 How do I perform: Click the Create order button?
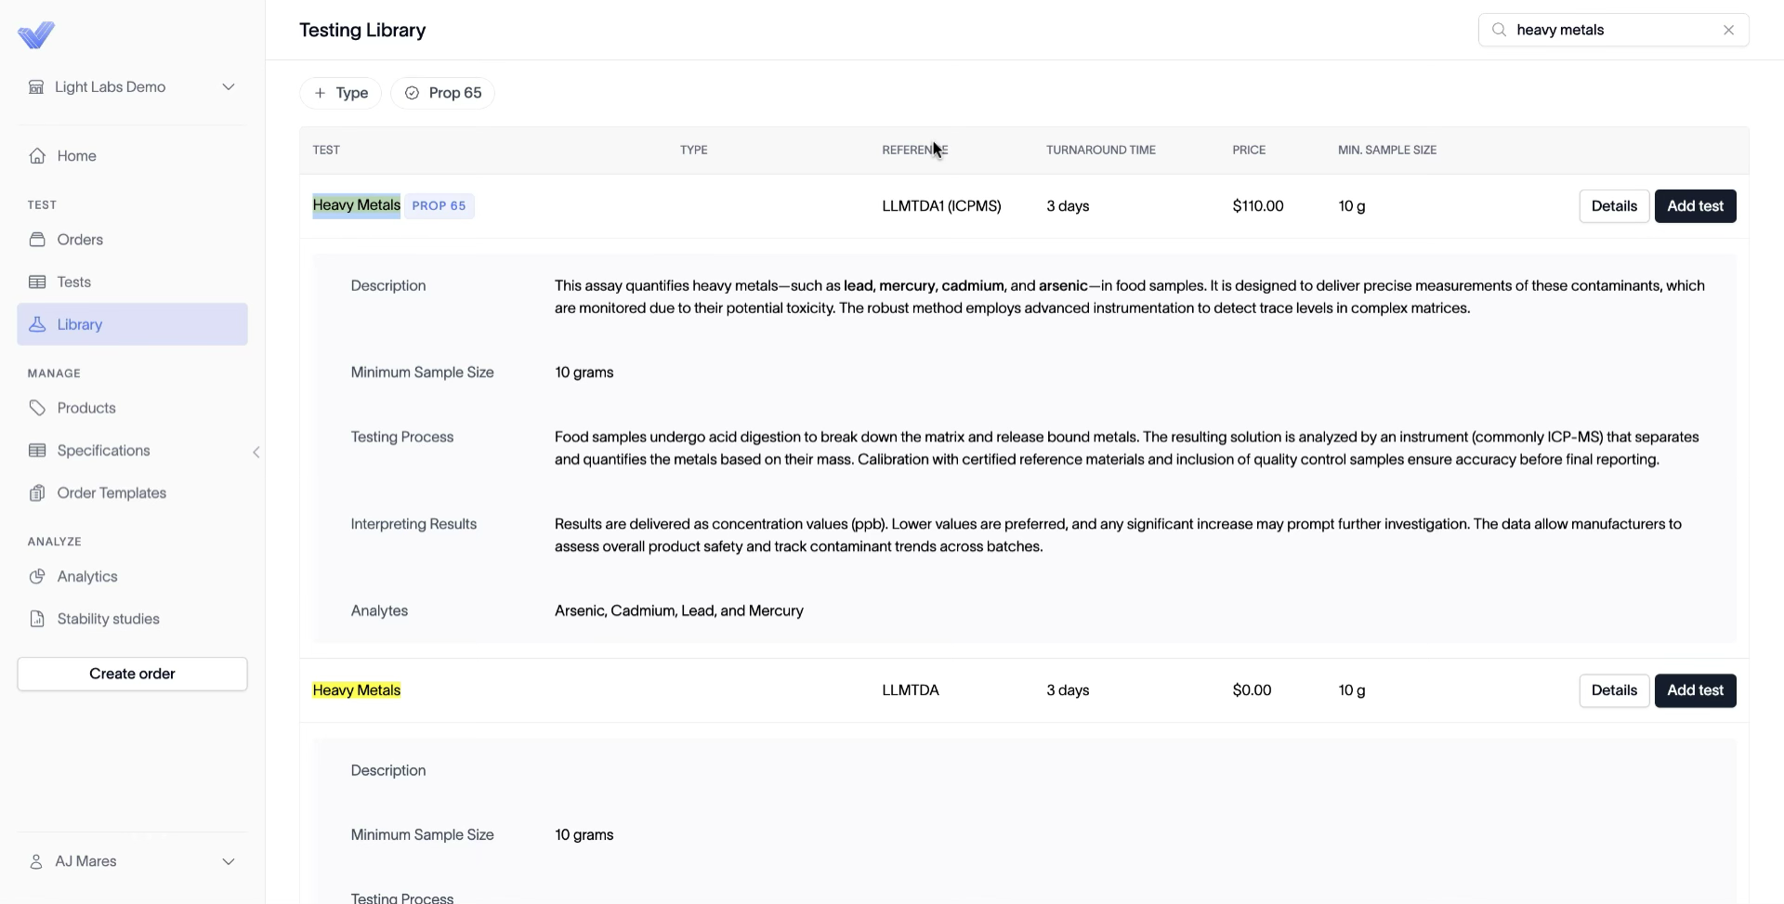click(132, 675)
